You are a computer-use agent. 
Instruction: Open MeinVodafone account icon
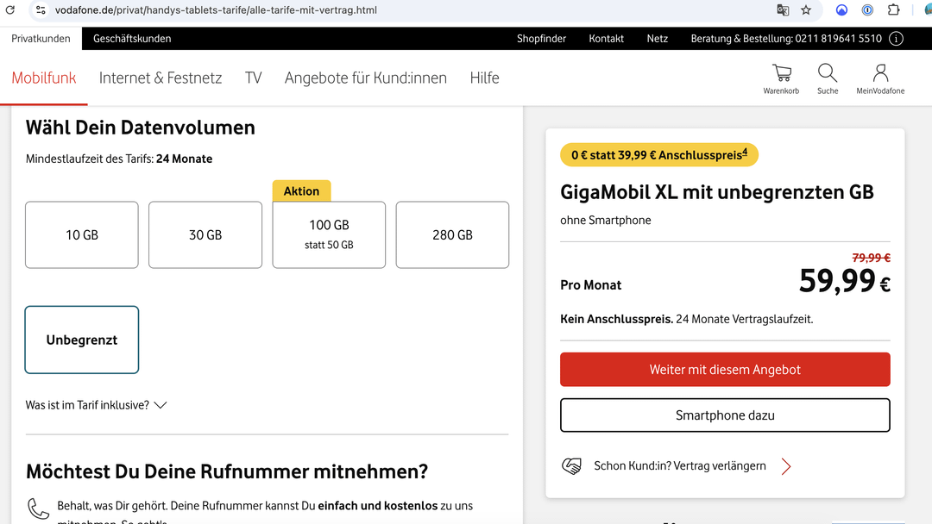(880, 78)
